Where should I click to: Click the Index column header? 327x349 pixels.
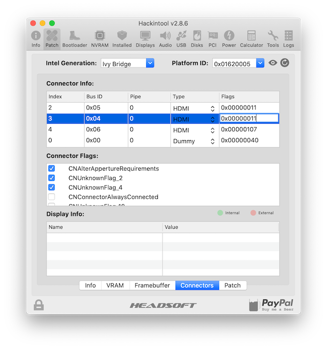click(x=65, y=97)
